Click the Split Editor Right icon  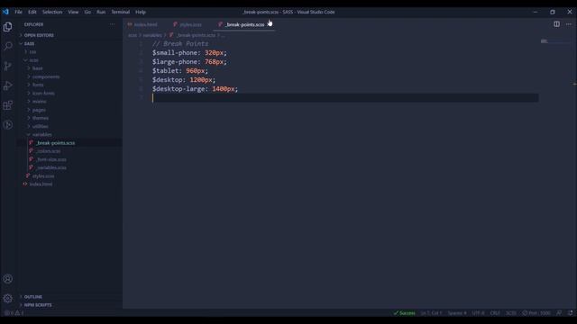(556, 24)
